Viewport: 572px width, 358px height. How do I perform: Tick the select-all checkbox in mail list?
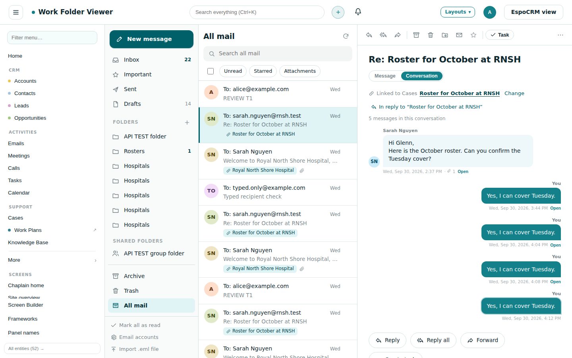click(211, 71)
